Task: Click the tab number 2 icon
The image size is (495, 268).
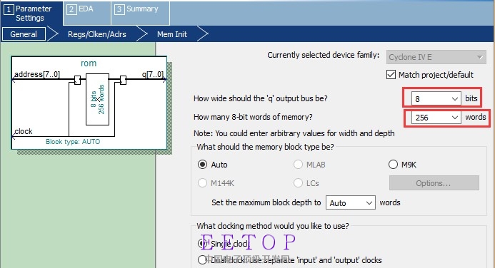Action: [71, 9]
